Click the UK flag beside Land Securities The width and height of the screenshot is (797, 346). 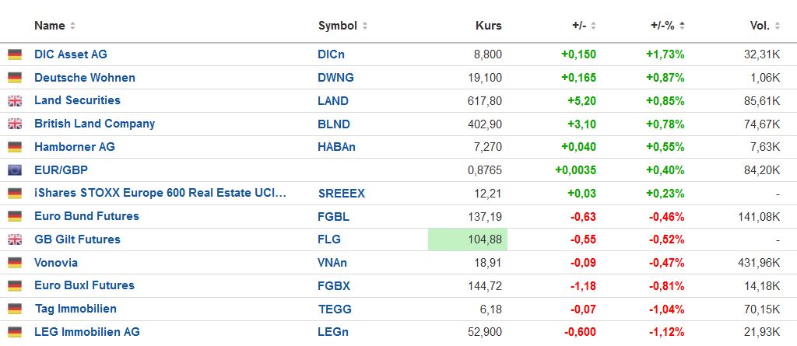click(15, 101)
